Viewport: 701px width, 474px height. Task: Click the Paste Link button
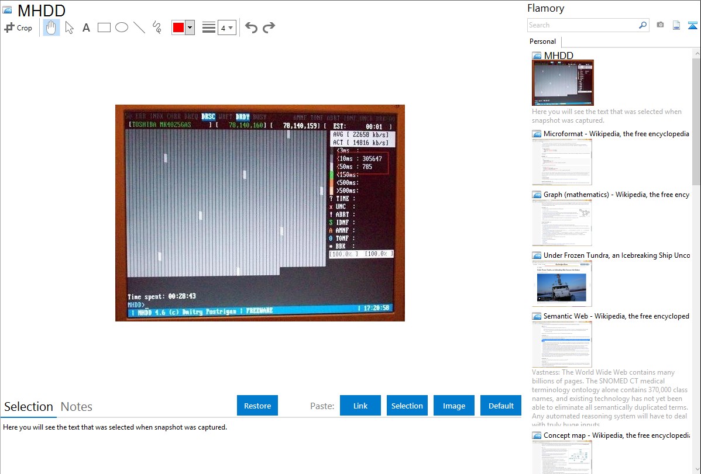[360, 406]
